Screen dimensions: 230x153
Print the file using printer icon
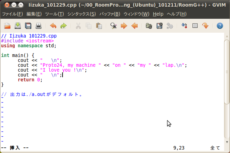39,26
